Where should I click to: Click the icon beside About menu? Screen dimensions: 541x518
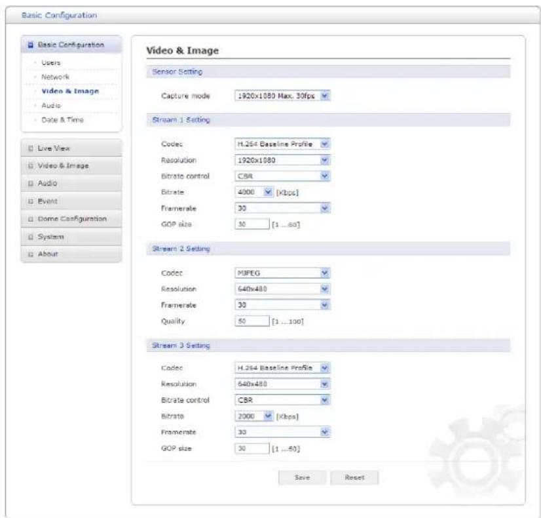click(x=31, y=254)
